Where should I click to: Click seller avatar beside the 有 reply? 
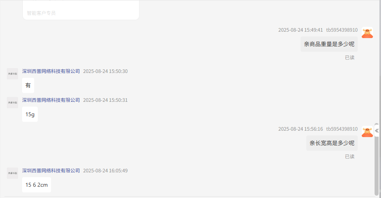[x=12, y=74]
